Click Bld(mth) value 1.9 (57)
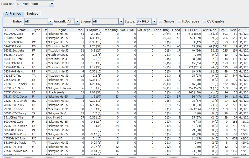This screenshot has width=249, height=158. click(93, 97)
